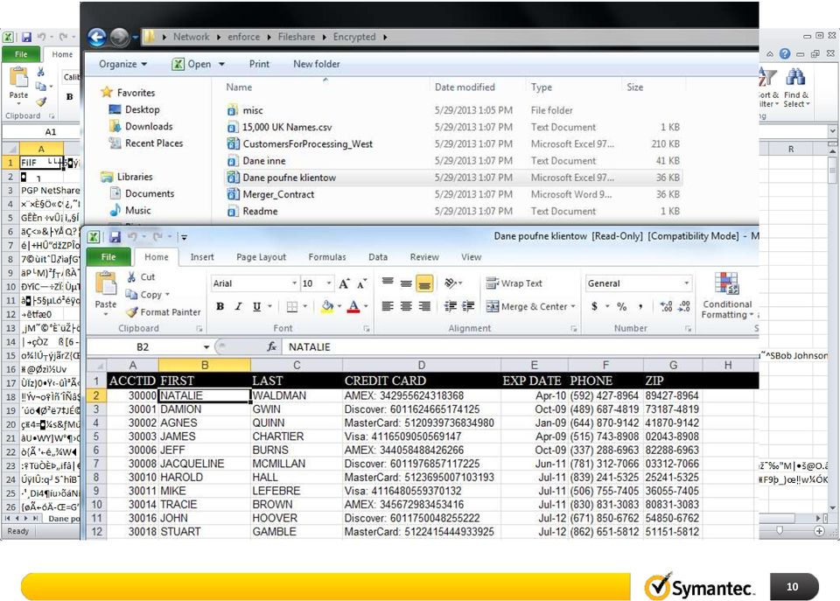Click Copy in the Clipboard group
This screenshot has height=601, width=840.
click(x=147, y=294)
